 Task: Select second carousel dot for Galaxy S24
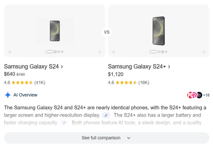(55, 52)
